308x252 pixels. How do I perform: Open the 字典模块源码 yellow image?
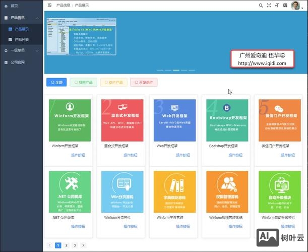(x=174, y=192)
